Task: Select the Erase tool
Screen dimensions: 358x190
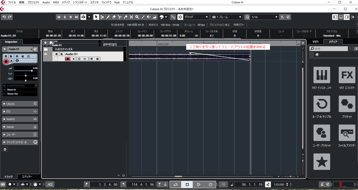Action: [x=114, y=17]
